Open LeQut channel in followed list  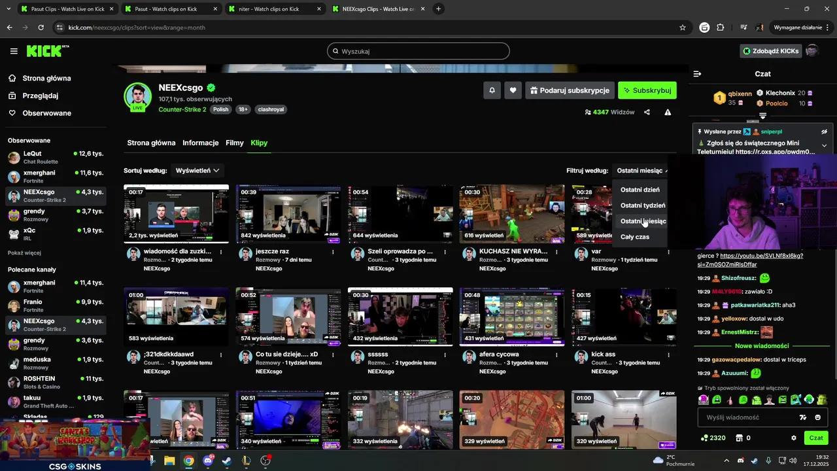(x=55, y=157)
